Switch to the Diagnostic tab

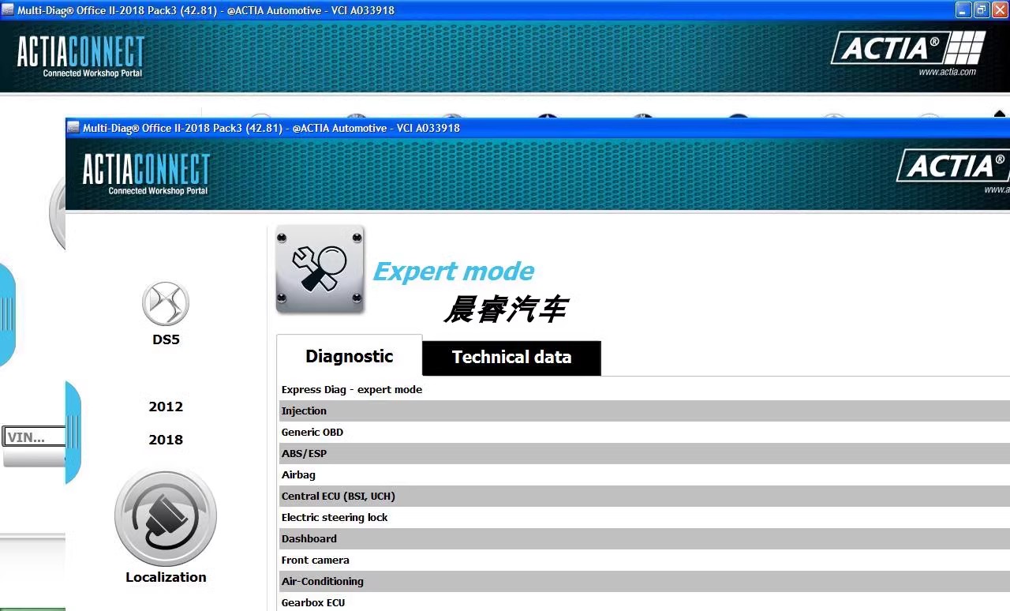350,356
